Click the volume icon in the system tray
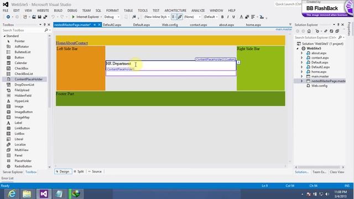 pos(327,194)
